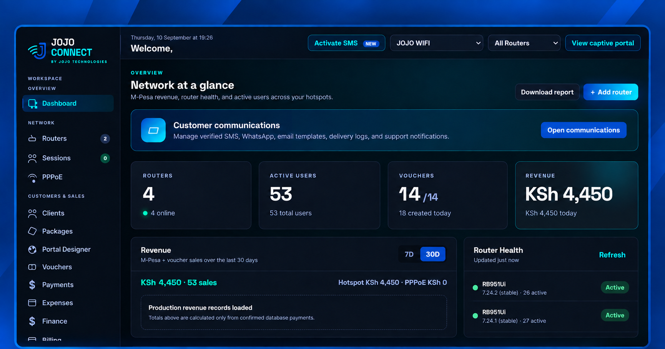Click '7.24.1 (stable) · 27 active' text

tap(514, 321)
